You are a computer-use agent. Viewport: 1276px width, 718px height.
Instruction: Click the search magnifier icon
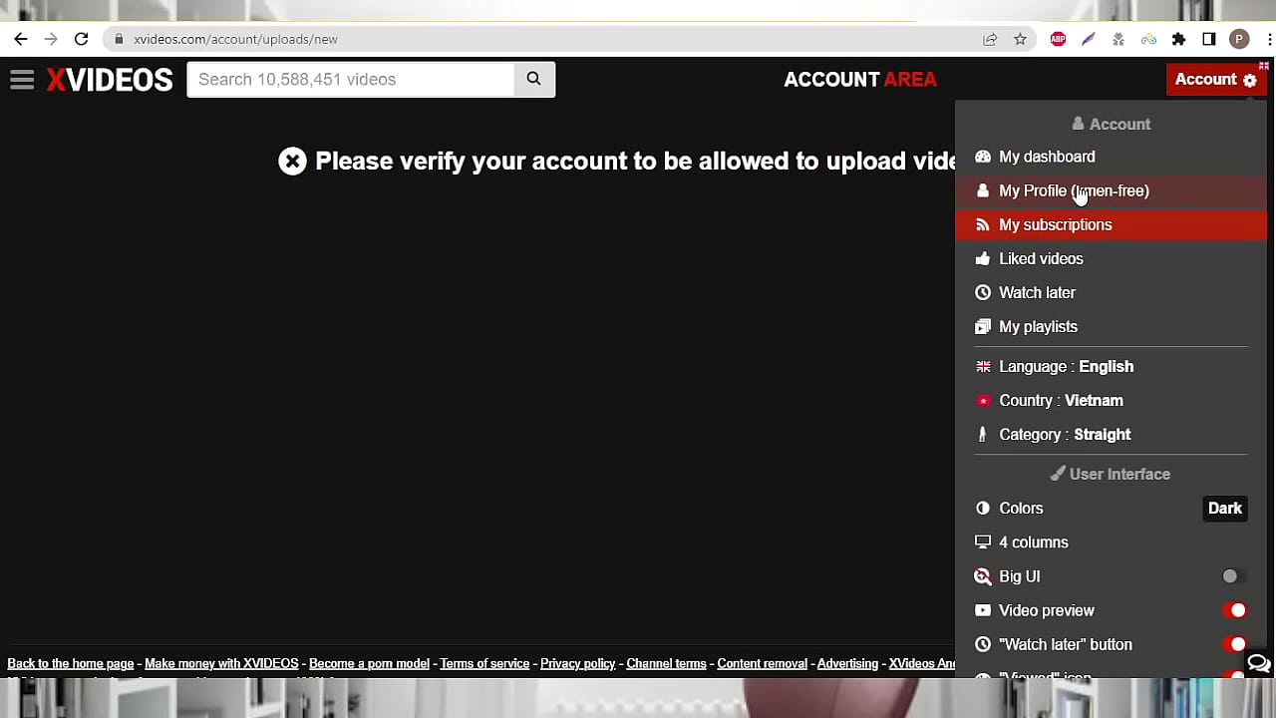tap(533, 79)
